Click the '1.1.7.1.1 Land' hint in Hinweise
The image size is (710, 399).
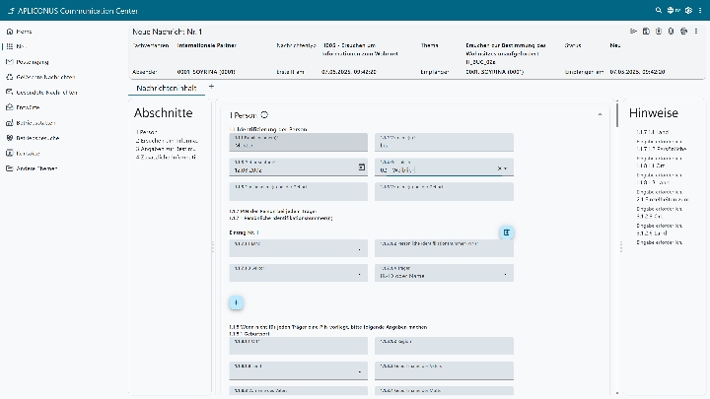pyautogui.click(x=653, y=132)
